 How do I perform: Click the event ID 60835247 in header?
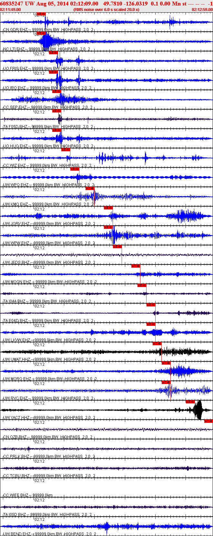coord(12,4)
